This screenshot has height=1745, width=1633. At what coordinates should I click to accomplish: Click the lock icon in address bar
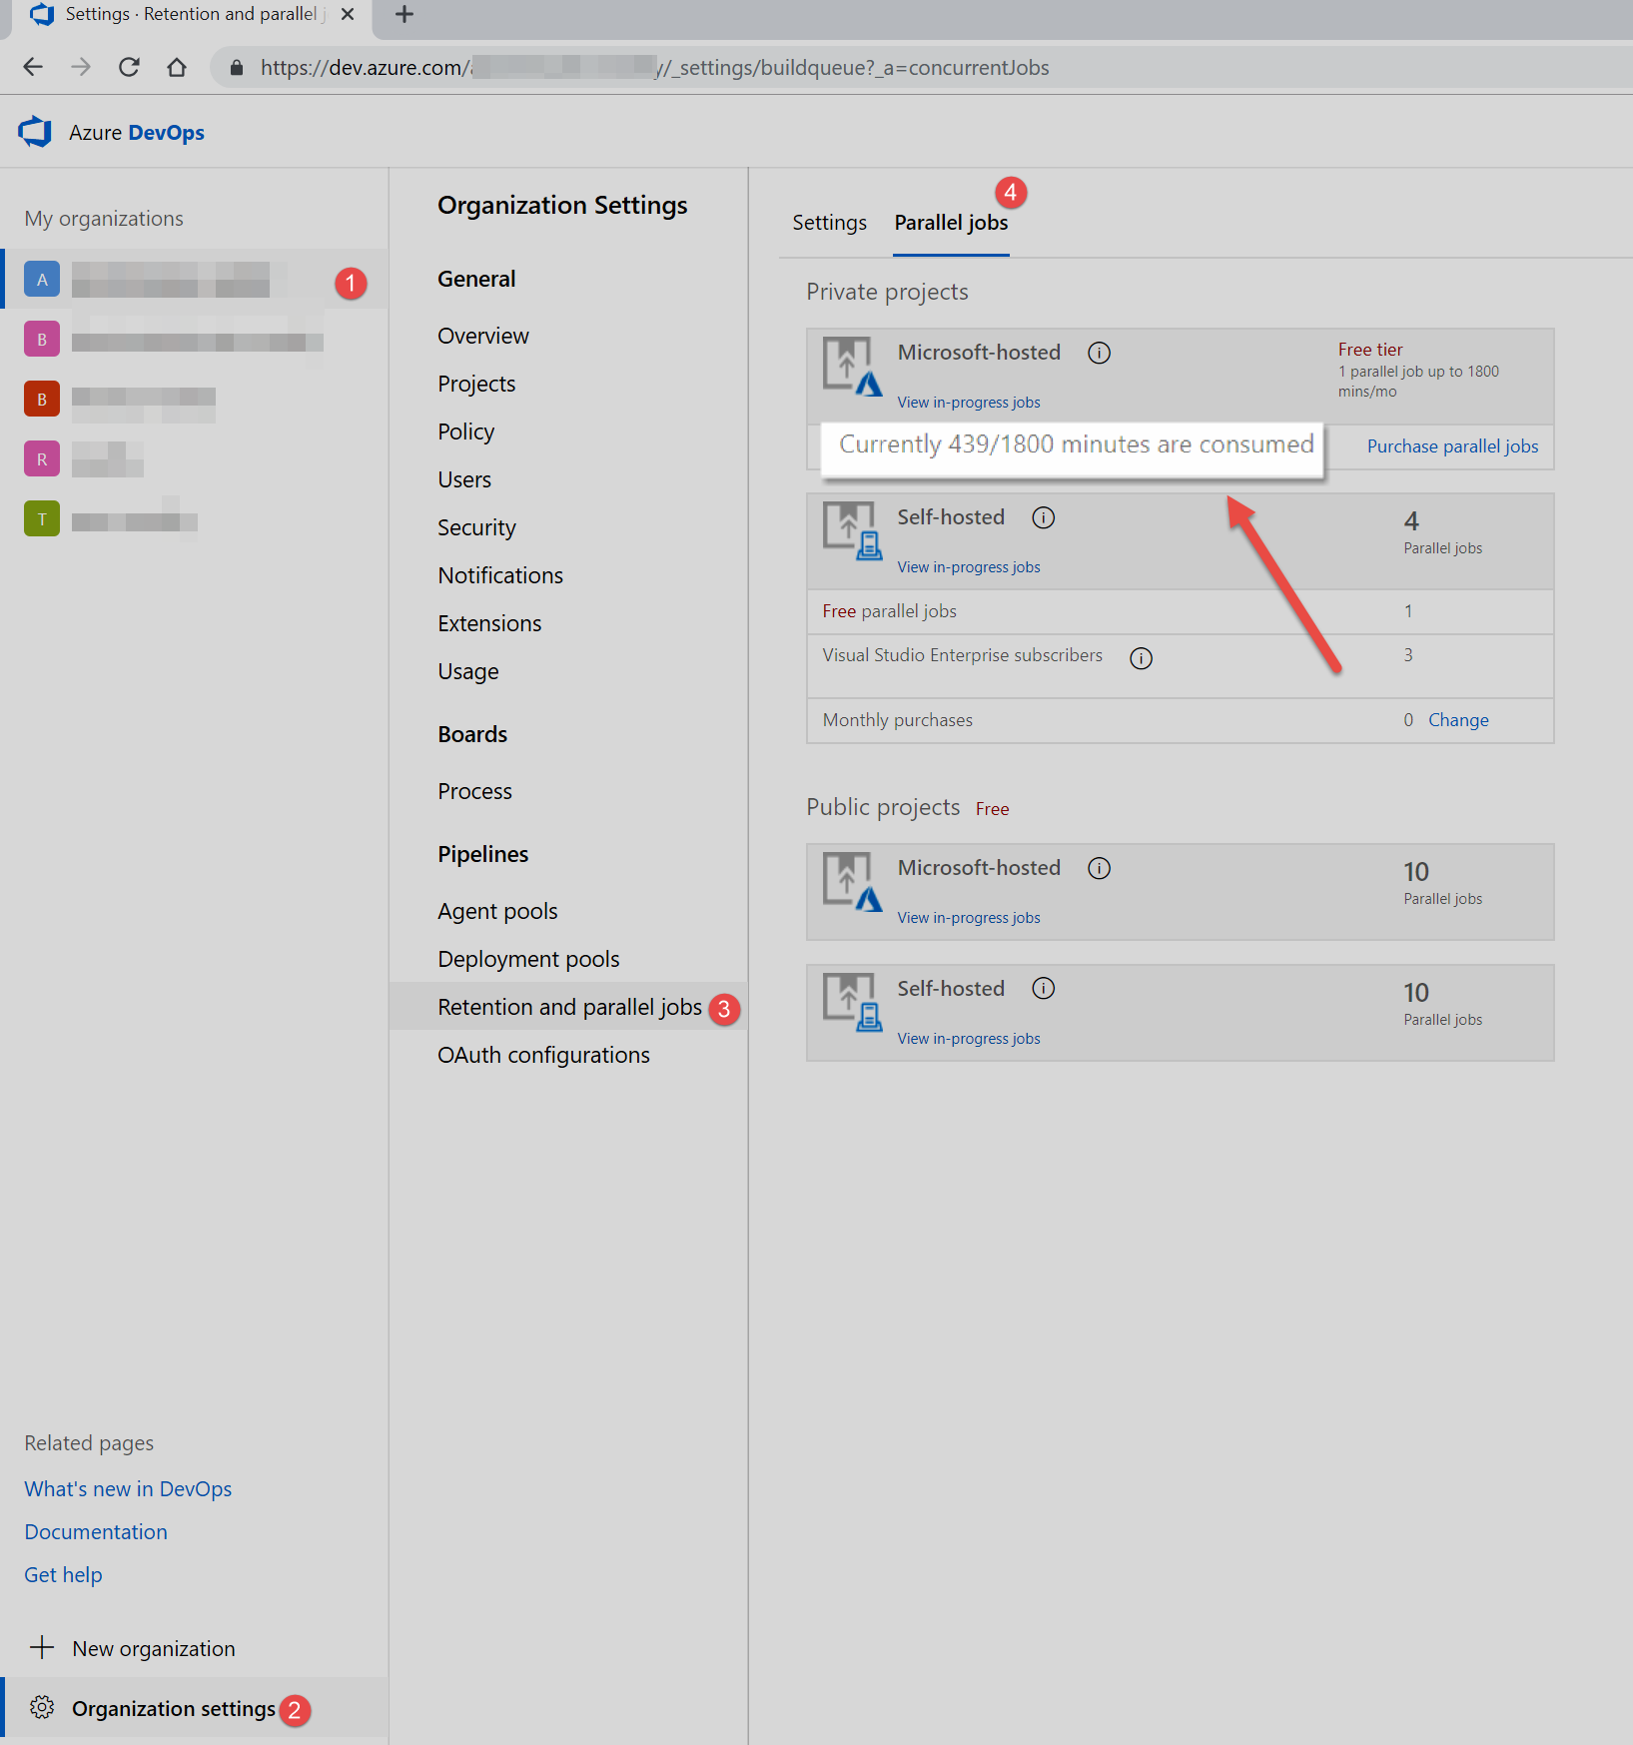click(x=237, y=67)
